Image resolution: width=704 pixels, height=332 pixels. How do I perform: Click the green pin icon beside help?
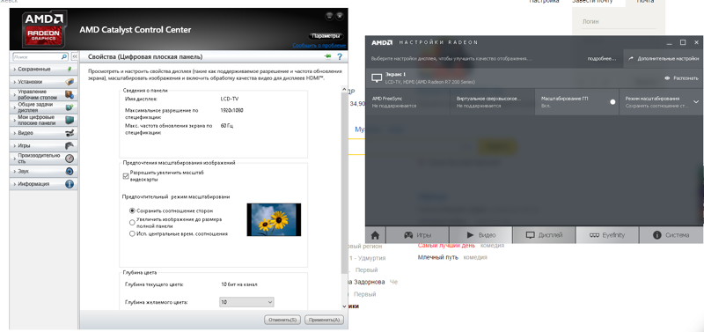click(327, 56)
